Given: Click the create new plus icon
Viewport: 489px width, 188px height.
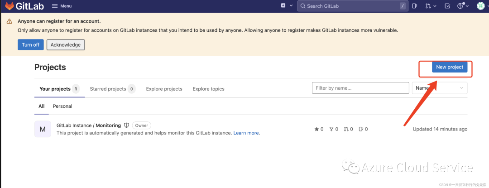Looking at the screenshot, I should coord(283,5).
